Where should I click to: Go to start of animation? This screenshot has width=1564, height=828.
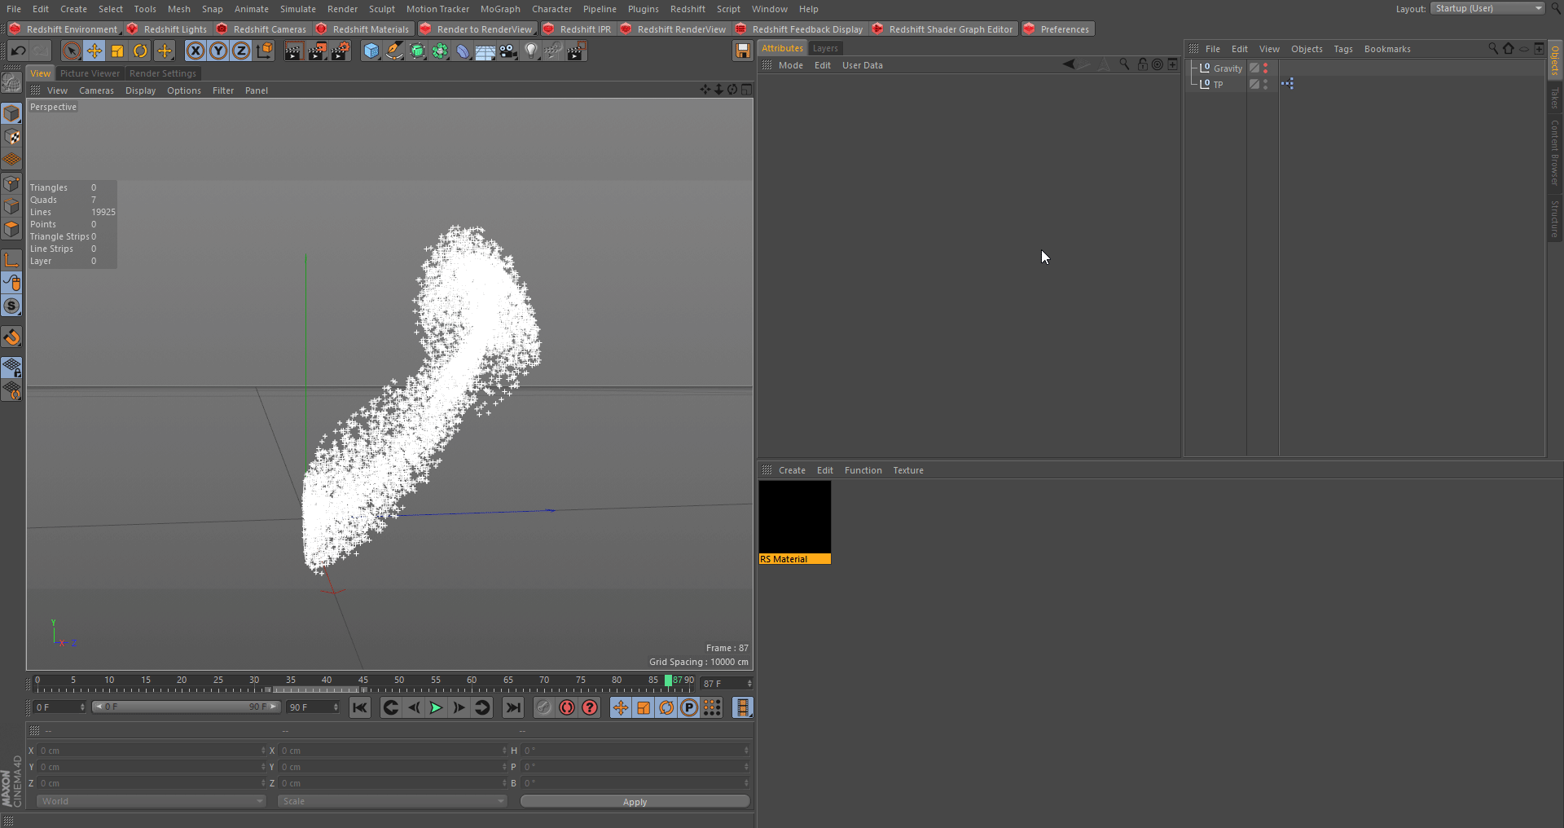coord(359,707)
